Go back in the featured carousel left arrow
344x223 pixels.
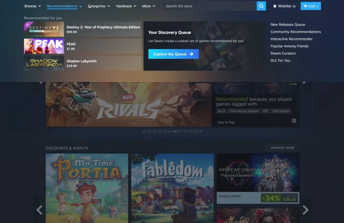click(x=40, y=81)
